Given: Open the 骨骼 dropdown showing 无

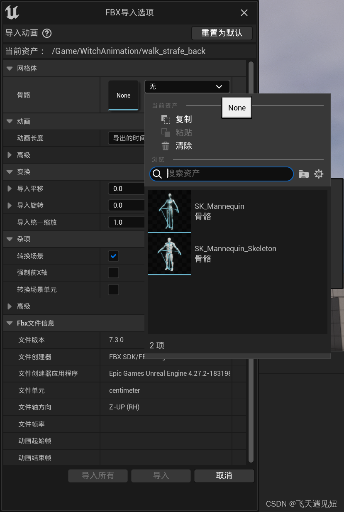Looking at the screenshot, I should 187,86.
